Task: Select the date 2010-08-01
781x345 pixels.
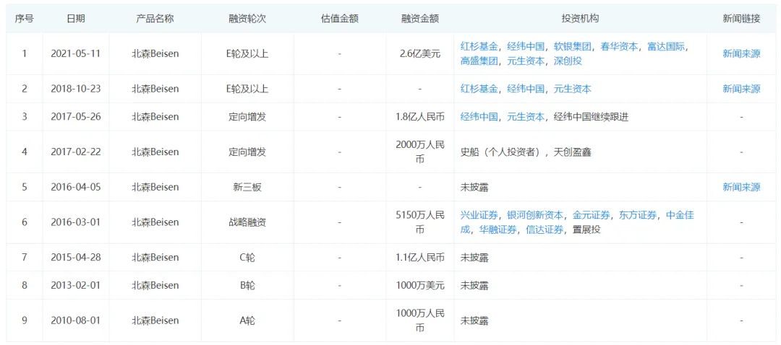Action: 76,320
